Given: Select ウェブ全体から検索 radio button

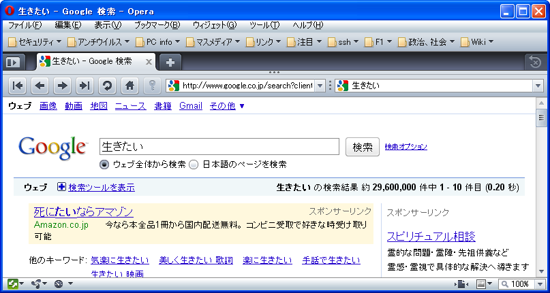Looking at the screenshot, I should click(104, 165).
